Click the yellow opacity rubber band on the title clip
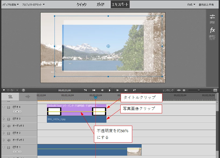The height and width of the screenshot is (158, 220). point(76,112)
